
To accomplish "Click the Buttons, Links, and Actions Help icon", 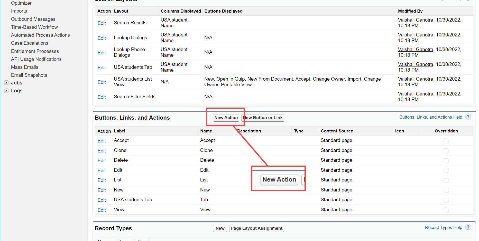I will tap(468, 117).
